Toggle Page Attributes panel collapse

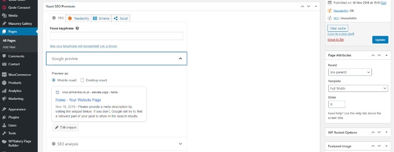(x=387, y=55)
